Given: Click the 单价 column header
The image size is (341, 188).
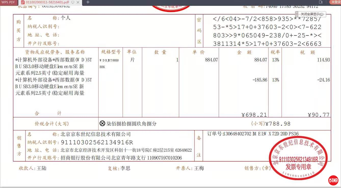Looking at the screenshot, I should [199, 52].
